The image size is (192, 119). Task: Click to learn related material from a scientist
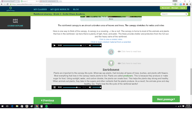tap(111, 42)
